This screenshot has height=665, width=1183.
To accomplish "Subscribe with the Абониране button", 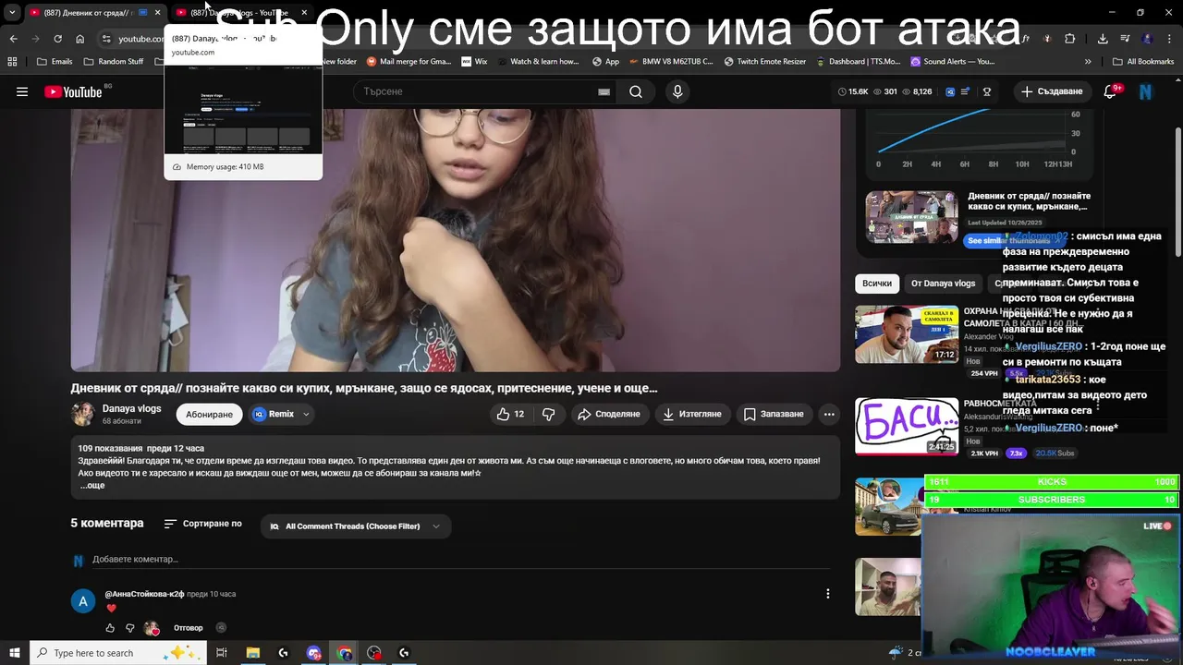I will 209,414.
